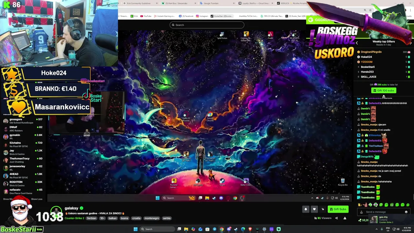Select Rockstar Games launcher desktop icon
Viewport: 414px width, 233px height.
[x=174, y=183]
